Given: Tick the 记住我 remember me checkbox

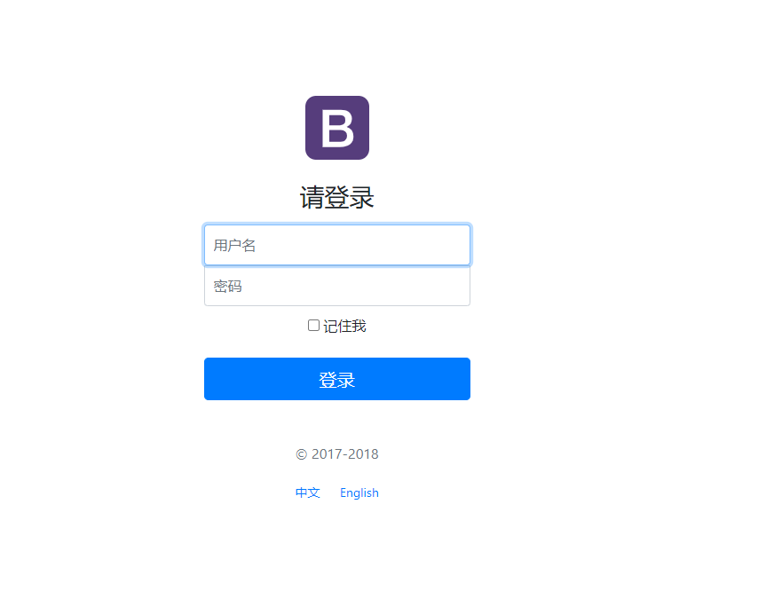Looking at the screenshot, I should (x=313, y=326).
